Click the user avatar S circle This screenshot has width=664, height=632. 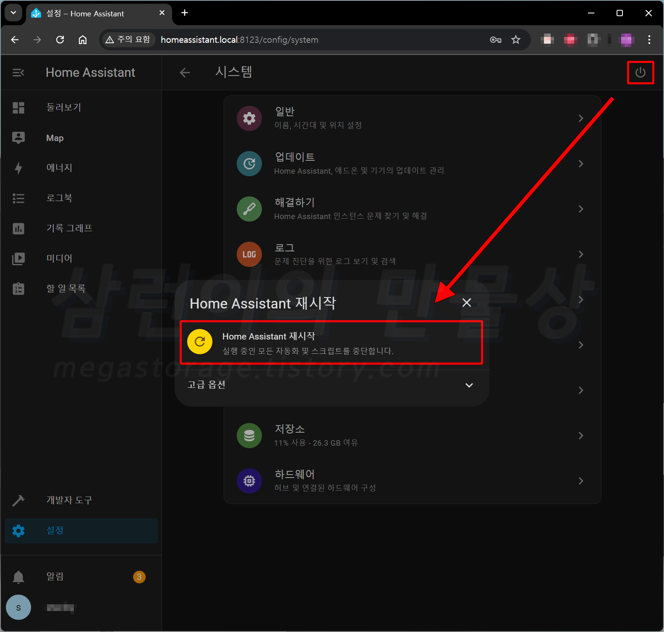coord(18,607)
